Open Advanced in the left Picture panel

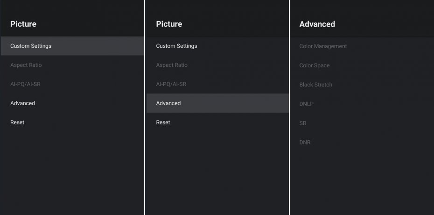pos(22,103)
